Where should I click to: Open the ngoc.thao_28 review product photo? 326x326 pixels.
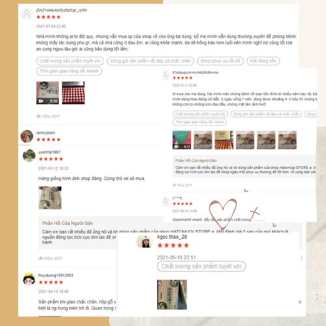point(172,295)
